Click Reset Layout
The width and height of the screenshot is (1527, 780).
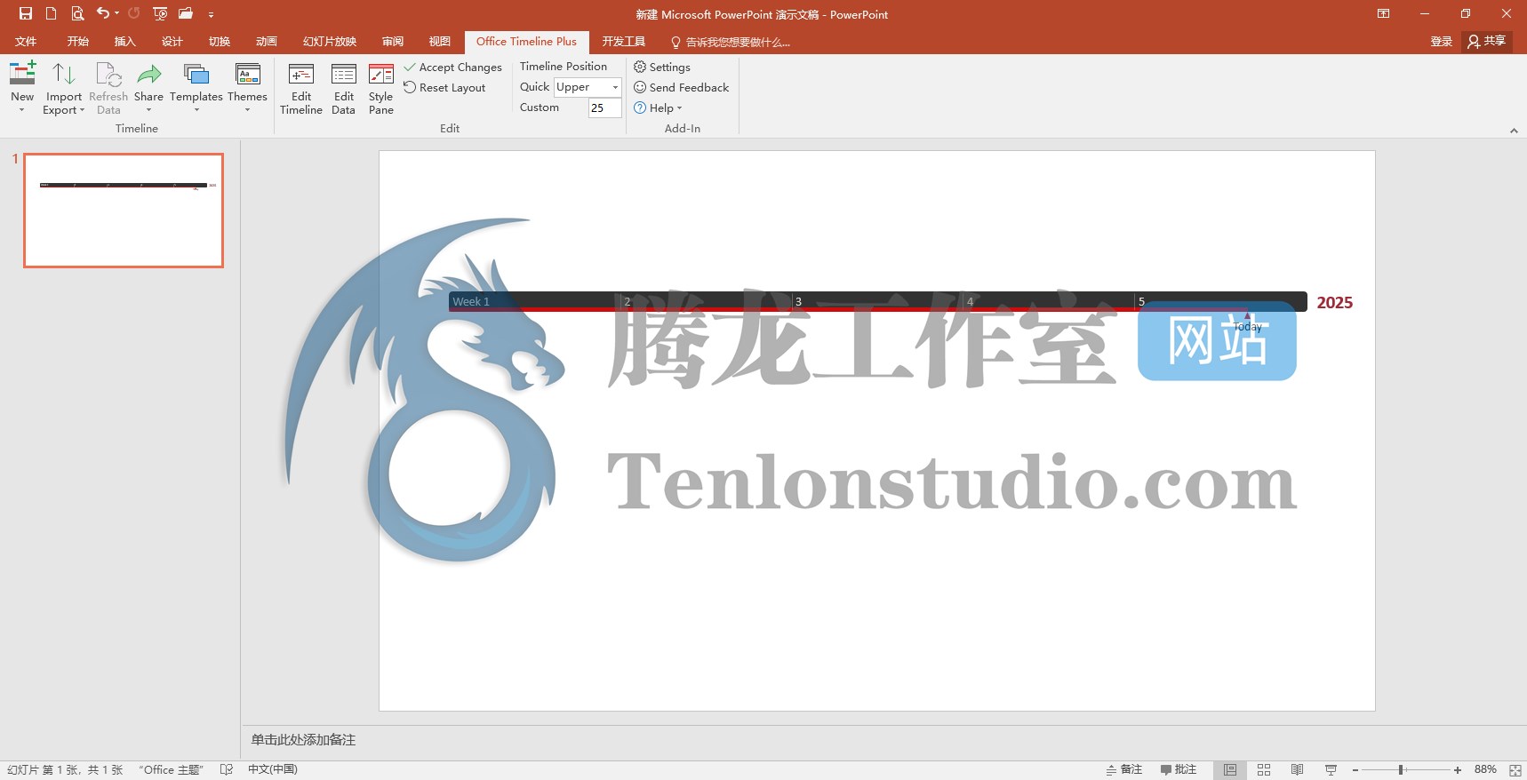[444, 88]
